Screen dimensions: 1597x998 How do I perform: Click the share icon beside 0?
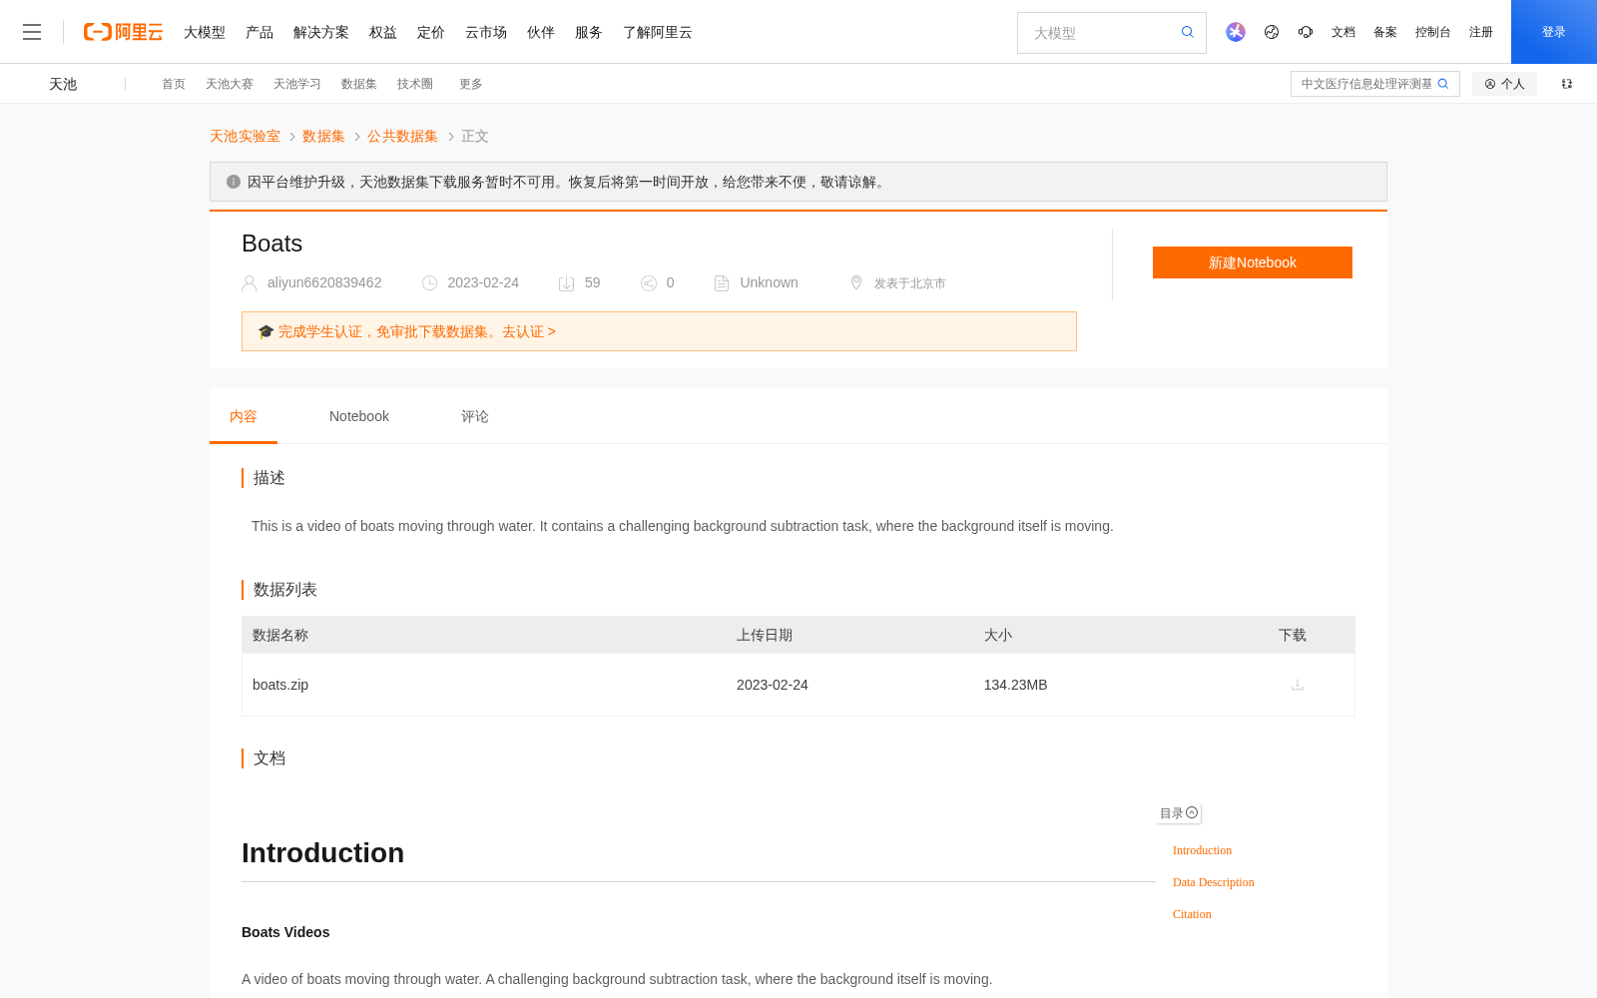[x=649, y=283]
